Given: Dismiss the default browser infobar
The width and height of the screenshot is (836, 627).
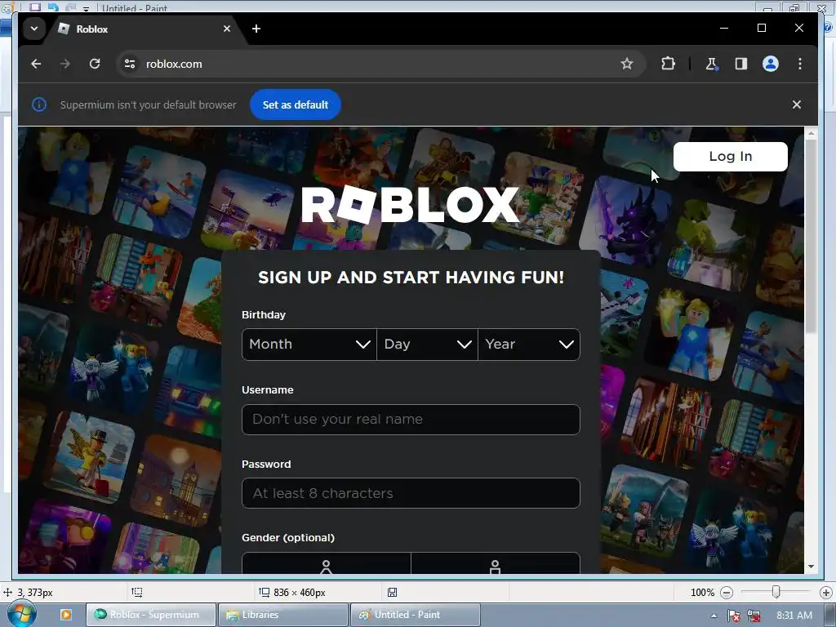Looking at the screenshot, I should [797, 104].
